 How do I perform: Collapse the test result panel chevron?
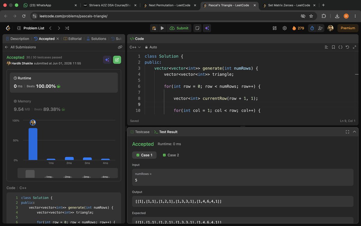354,132
